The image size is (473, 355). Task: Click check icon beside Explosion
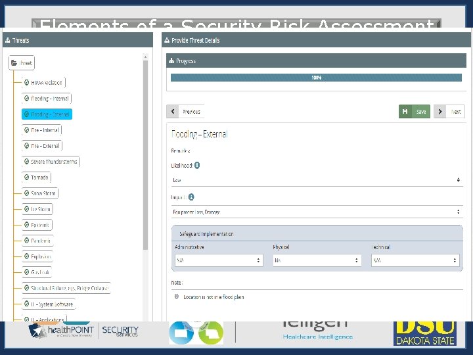(26, 256)
